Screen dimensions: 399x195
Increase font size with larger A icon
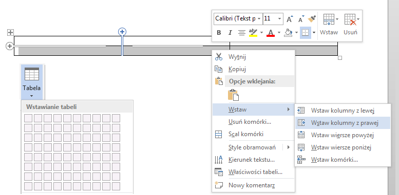(290, 19)
